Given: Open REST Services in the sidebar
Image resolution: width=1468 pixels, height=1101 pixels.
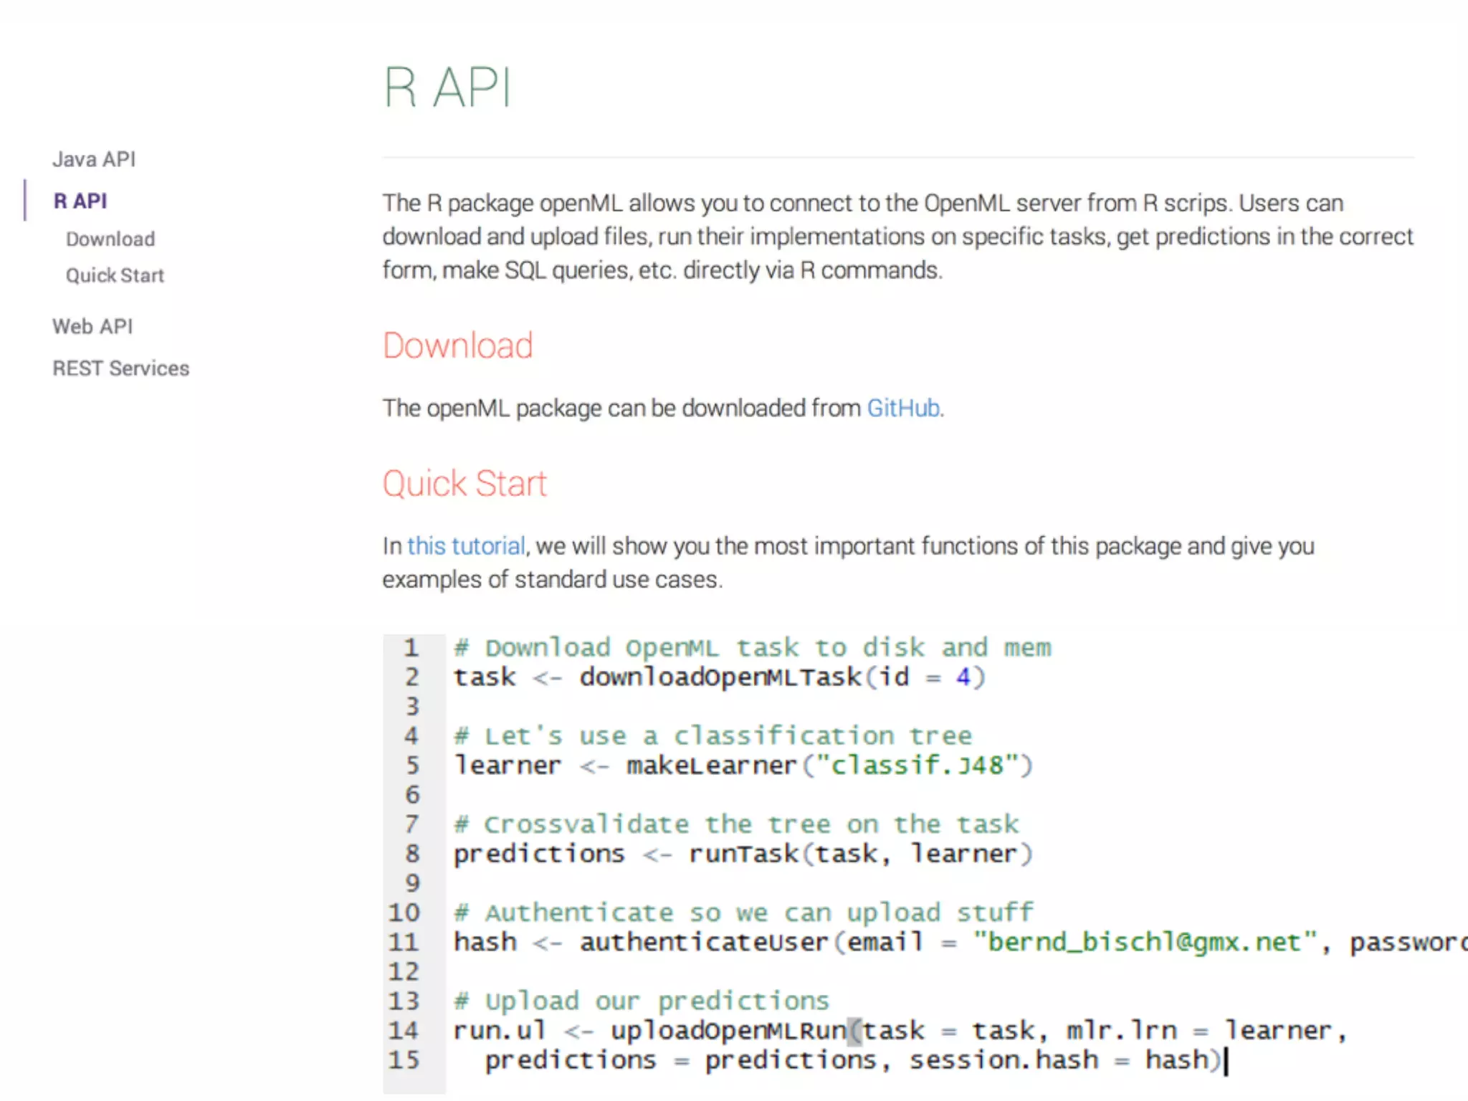Looking at the screenshot, I should coord(120,368).
